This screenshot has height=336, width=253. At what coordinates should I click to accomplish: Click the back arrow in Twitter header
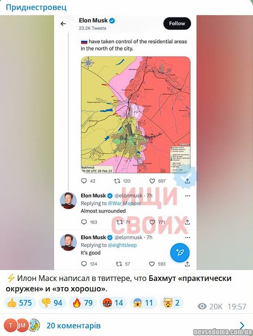coord(63,24)
